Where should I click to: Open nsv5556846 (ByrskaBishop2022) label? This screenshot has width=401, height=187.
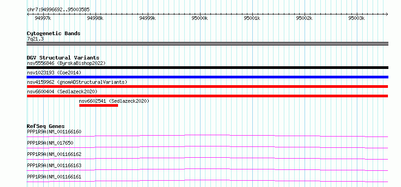(x=66, y=63)
